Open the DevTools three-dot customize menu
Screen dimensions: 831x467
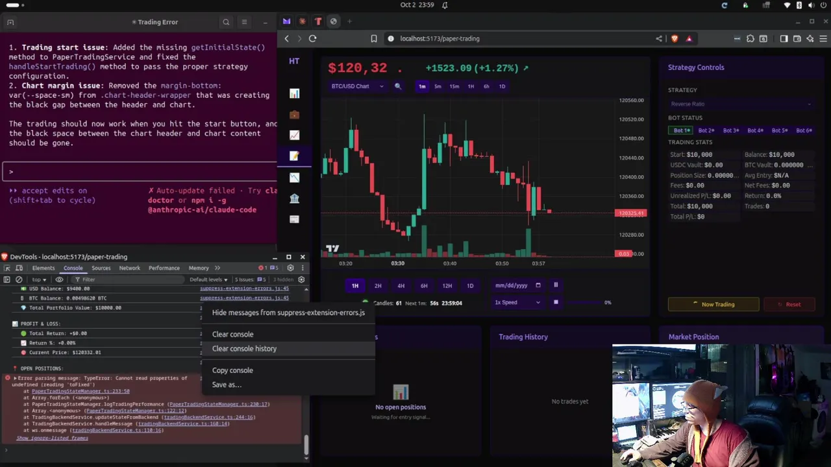302,268
